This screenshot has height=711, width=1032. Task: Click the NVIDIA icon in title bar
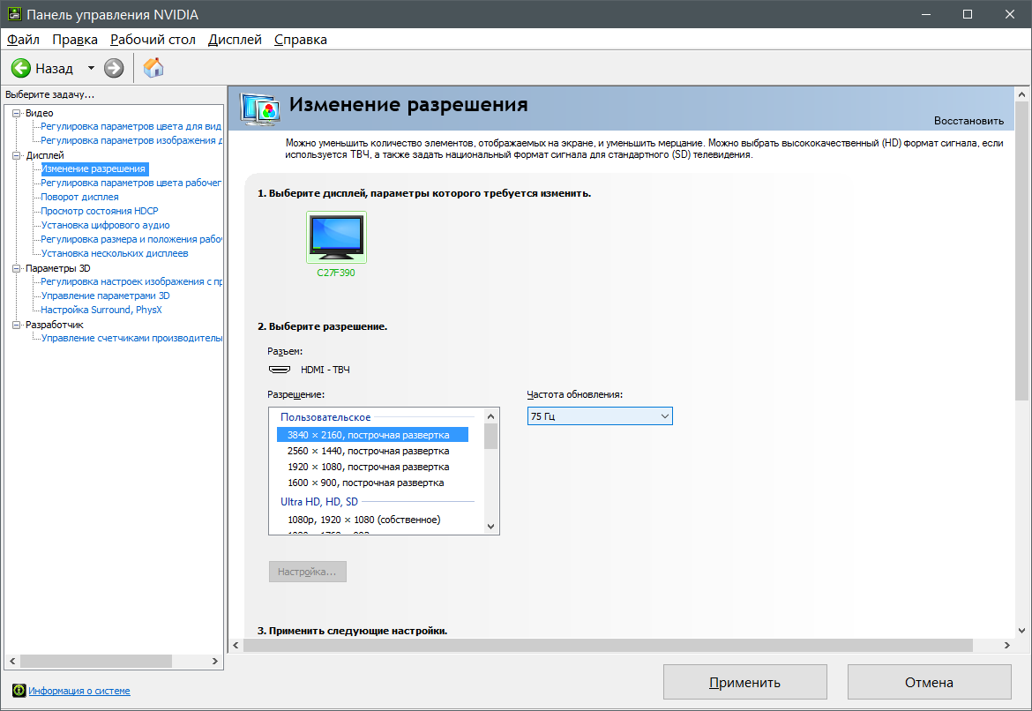coord(14,14)
